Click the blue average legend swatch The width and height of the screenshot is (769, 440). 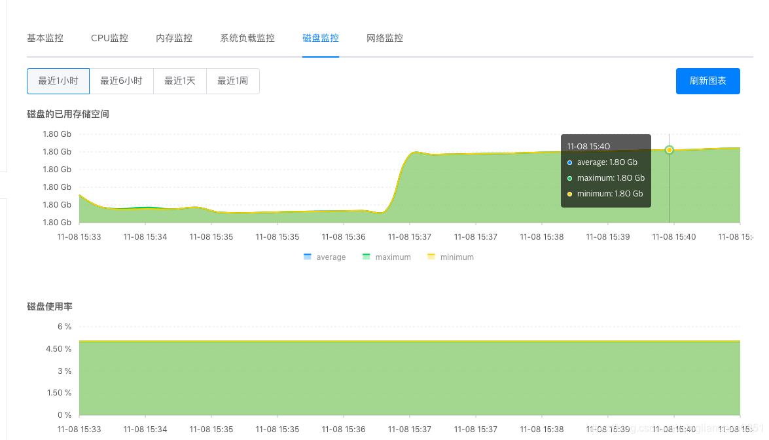pos(308,257)
